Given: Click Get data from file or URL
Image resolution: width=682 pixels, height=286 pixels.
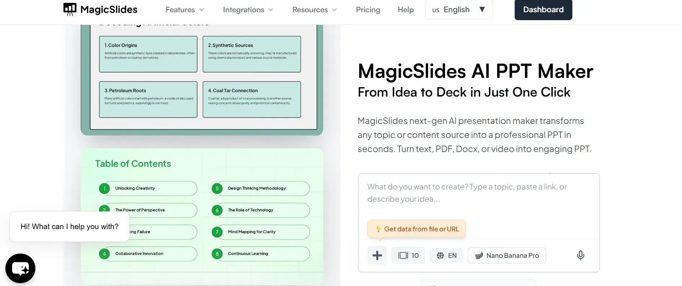Looking at the screenshot, I should pos(417,229).
